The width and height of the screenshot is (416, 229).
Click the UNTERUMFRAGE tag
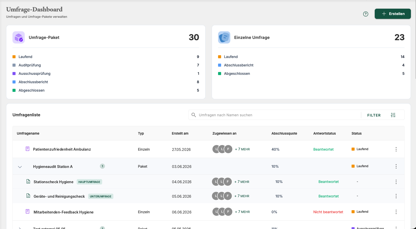[101, 196]
